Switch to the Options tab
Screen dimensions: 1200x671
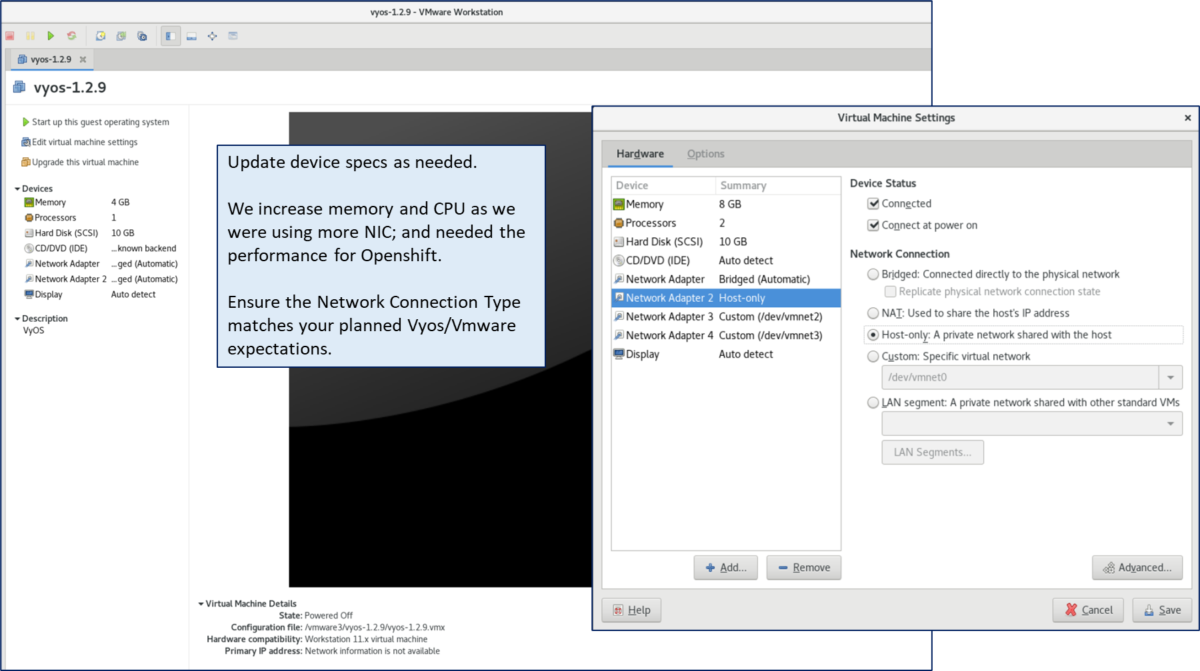(705, 154)
